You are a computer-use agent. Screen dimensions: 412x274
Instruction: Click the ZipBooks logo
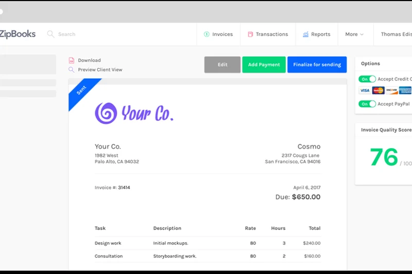pos(18,34)
